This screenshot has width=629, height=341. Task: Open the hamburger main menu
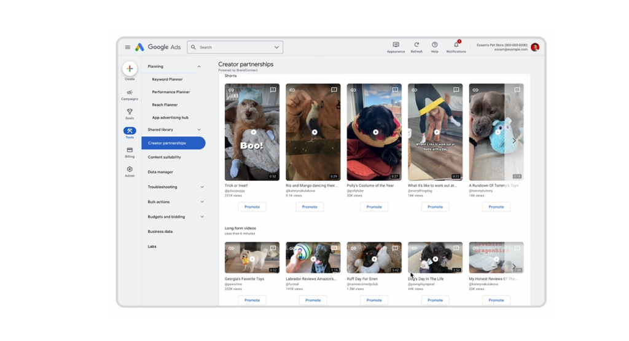[x=128, y=47]
